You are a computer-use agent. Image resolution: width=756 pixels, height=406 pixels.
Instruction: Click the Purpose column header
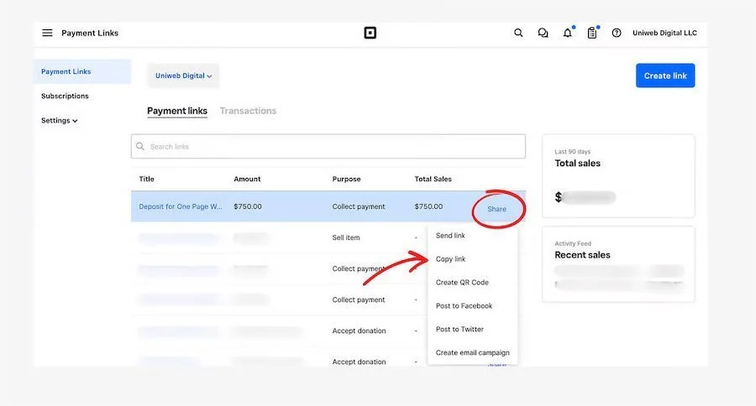[x=346, y=179]
